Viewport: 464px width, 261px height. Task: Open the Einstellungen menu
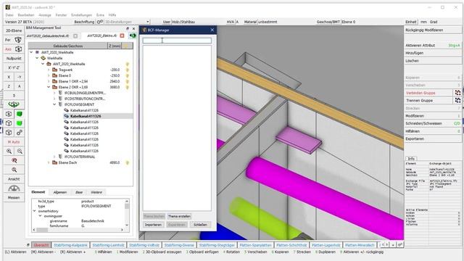(x=82, y=14)
